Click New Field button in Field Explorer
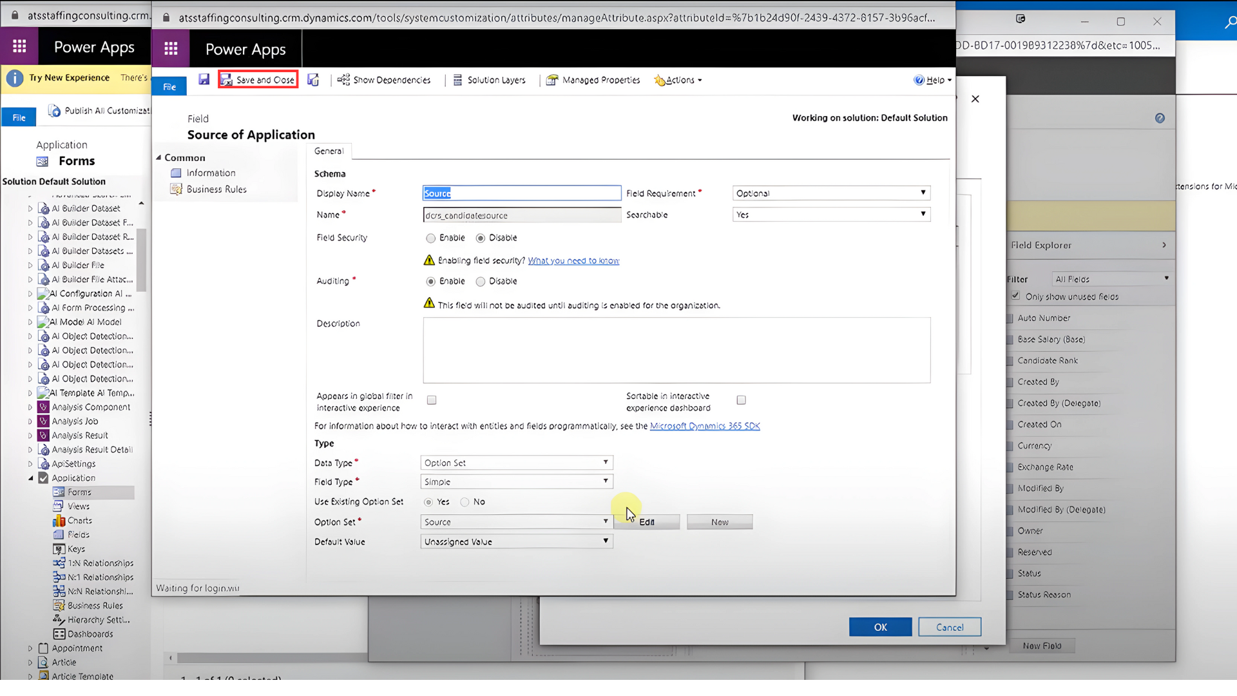The height and width of the screenshot is (696, 1237). [1042, 646]
